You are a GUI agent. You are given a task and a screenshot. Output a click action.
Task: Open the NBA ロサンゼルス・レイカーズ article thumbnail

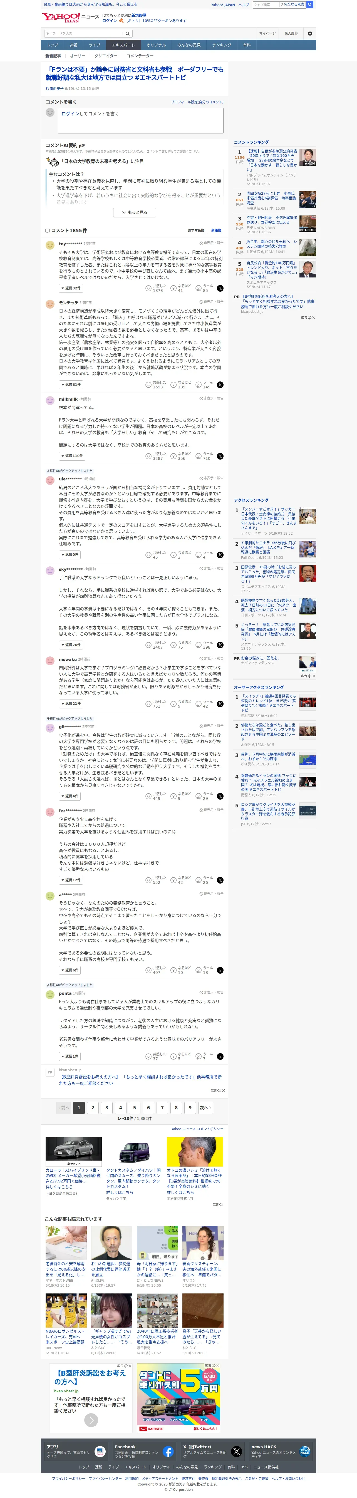click(66, 1310)
